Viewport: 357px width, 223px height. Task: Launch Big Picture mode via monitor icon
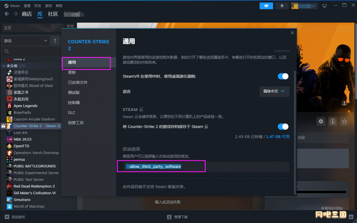point(325,6)
